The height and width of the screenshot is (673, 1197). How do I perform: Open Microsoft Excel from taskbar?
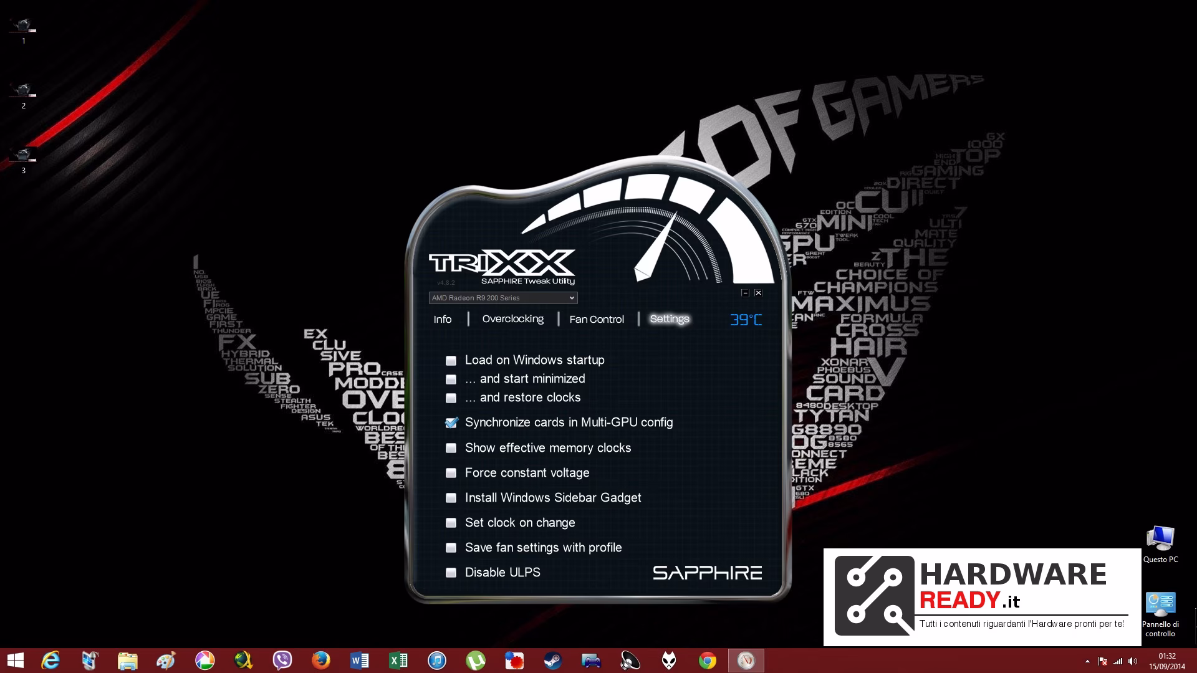point(398,661)
